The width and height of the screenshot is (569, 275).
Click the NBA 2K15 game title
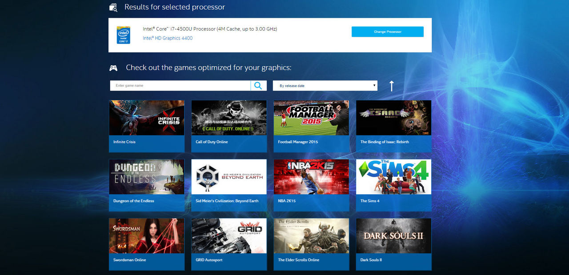tap(287, 201)
